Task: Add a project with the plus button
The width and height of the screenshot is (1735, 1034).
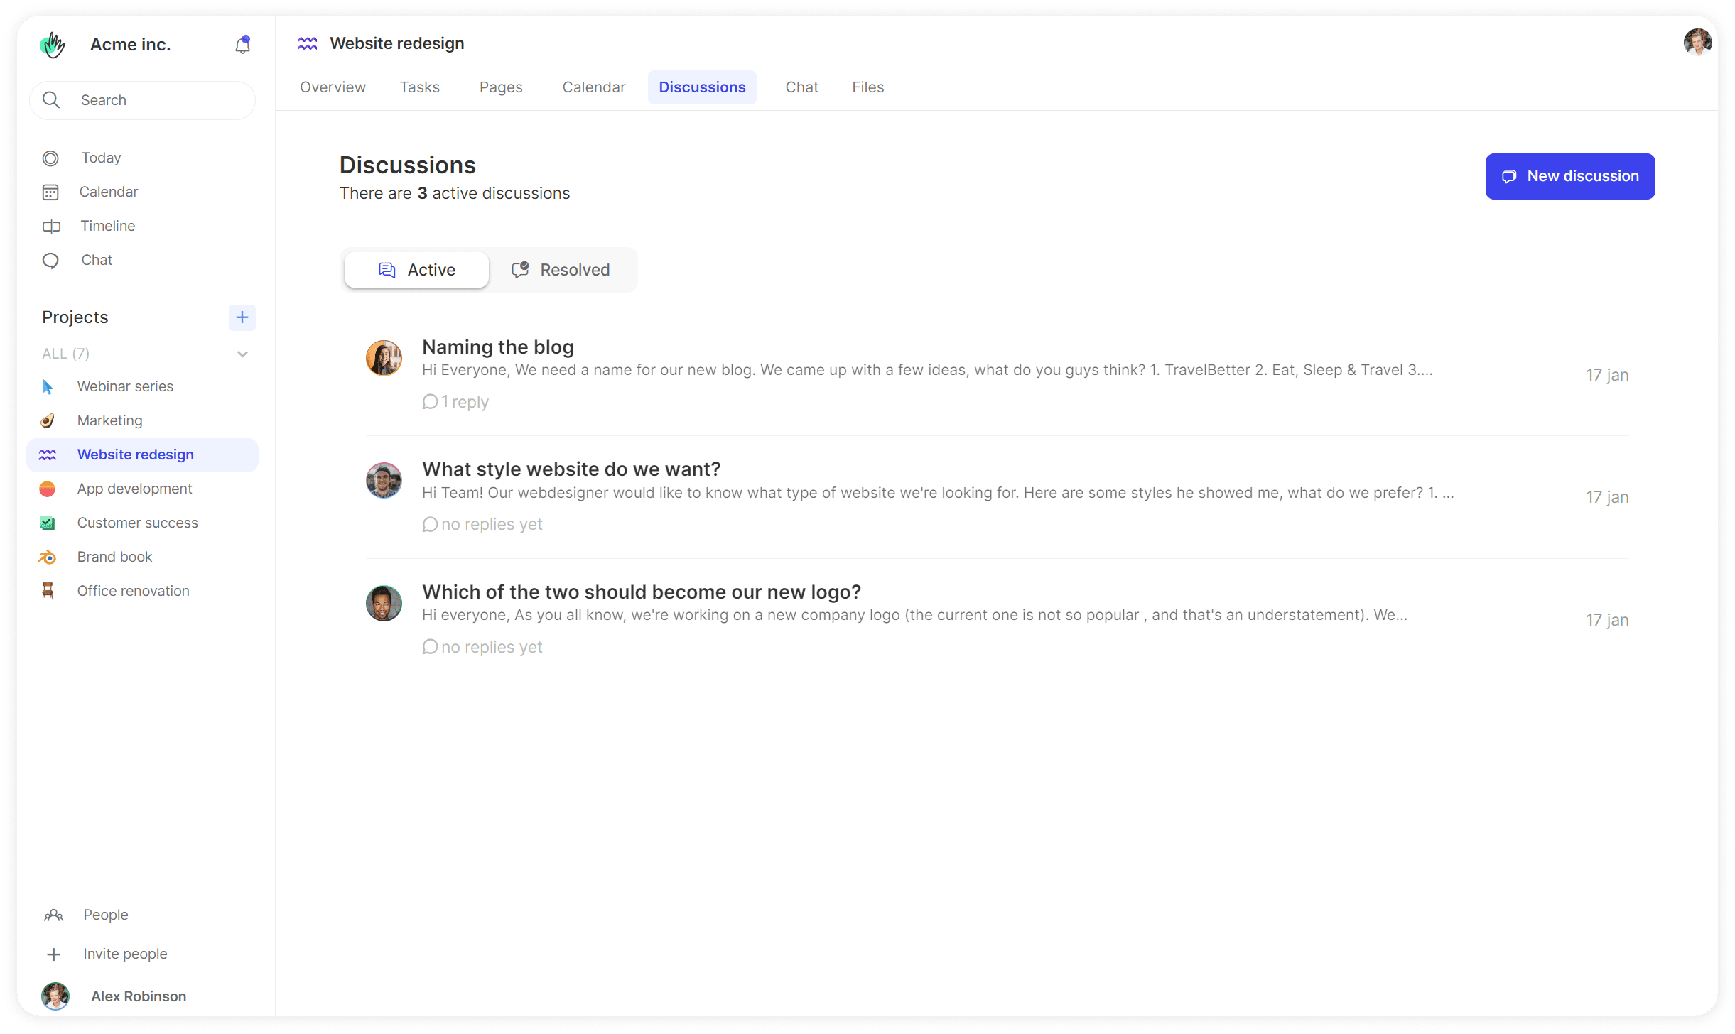Action: 242,317
